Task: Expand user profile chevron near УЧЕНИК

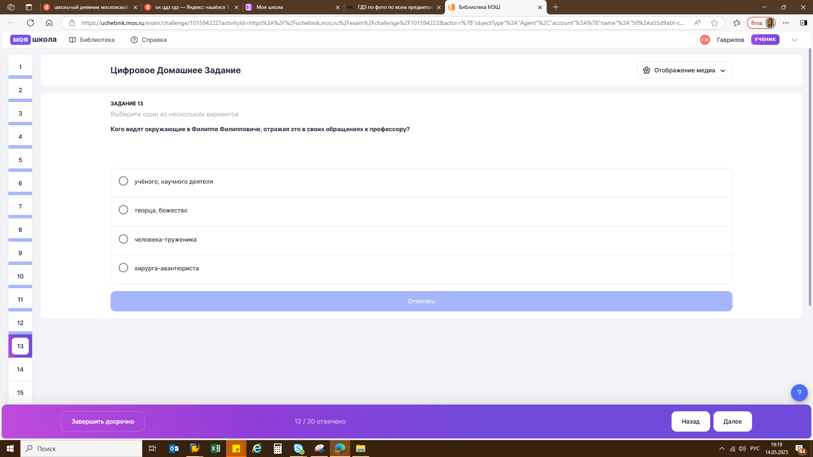Action: [794, 40]
